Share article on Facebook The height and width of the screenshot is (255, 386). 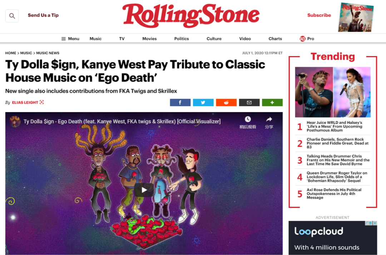pyautogui.click(x=180, y=102)
